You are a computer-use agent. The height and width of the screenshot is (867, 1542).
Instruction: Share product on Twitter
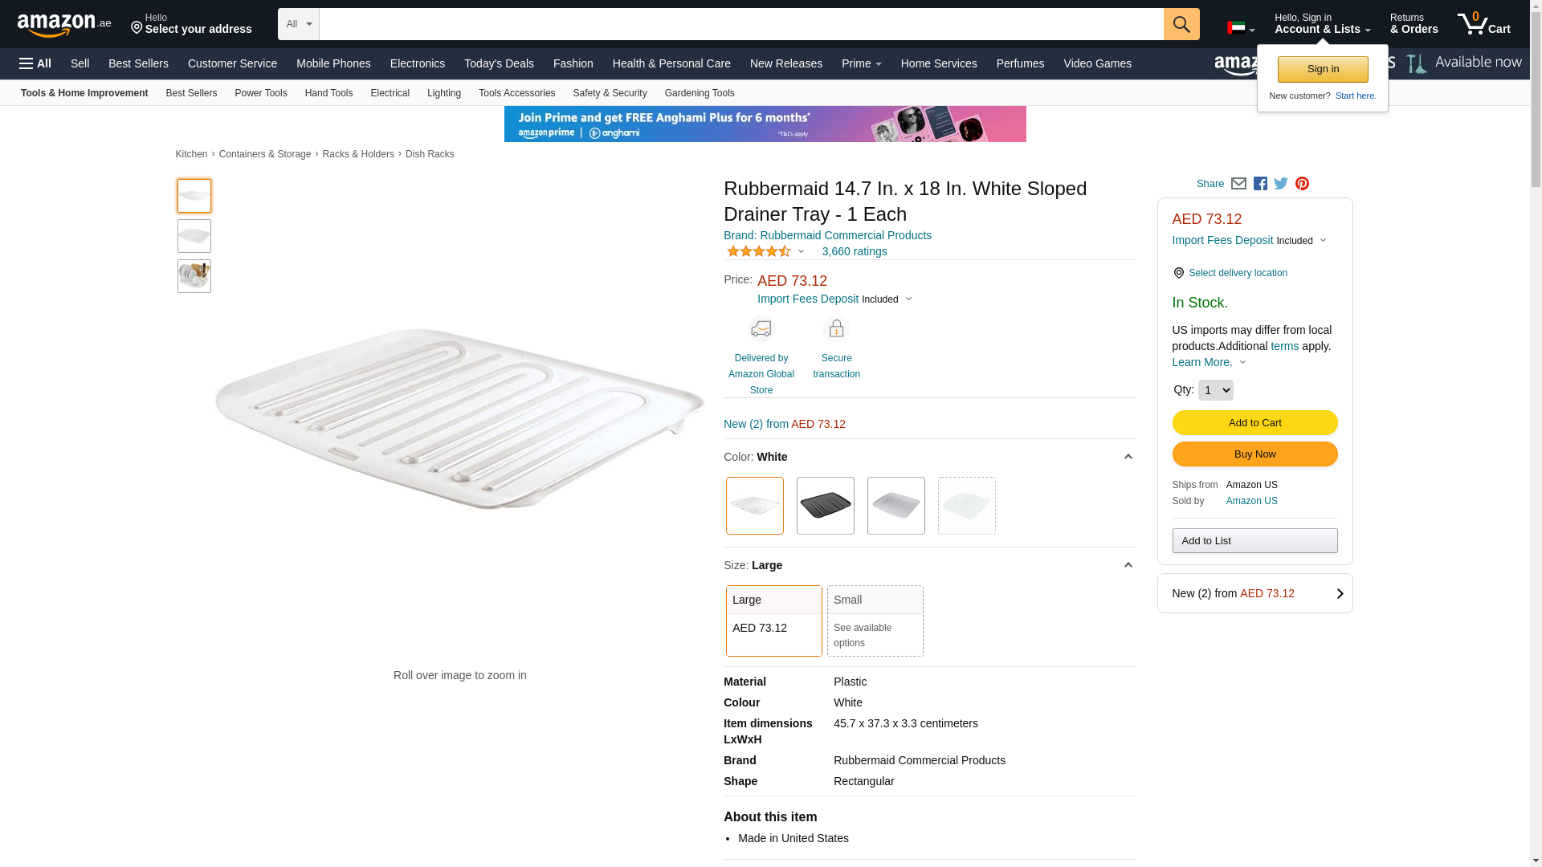1281,184
